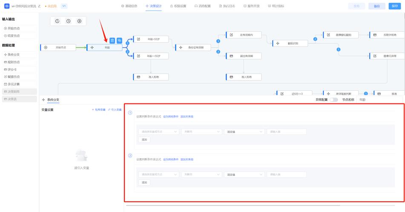Click the 发布 button
The width and height of the screenshot is (405, 212).
(357, 6)
